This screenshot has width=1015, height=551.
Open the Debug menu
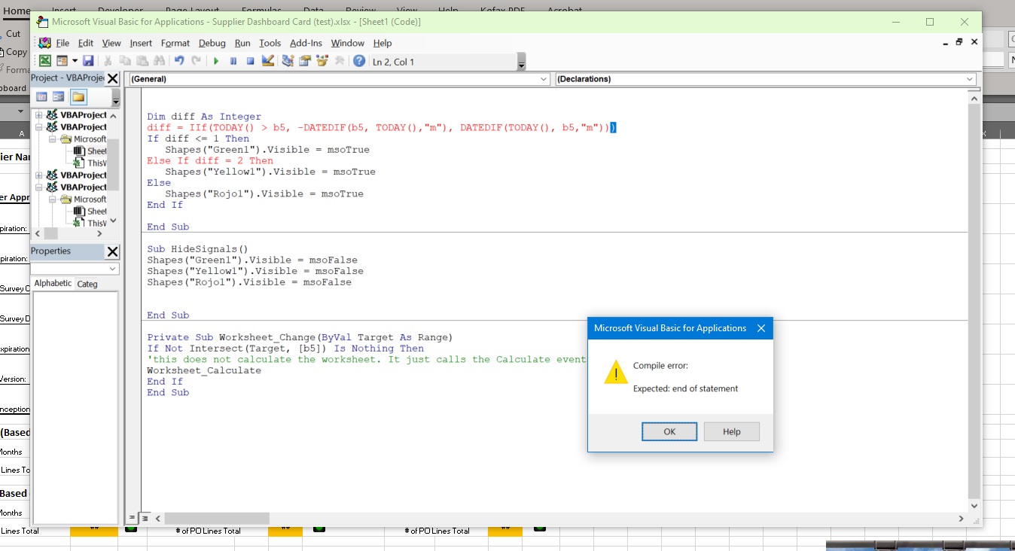tap(212, 43)
